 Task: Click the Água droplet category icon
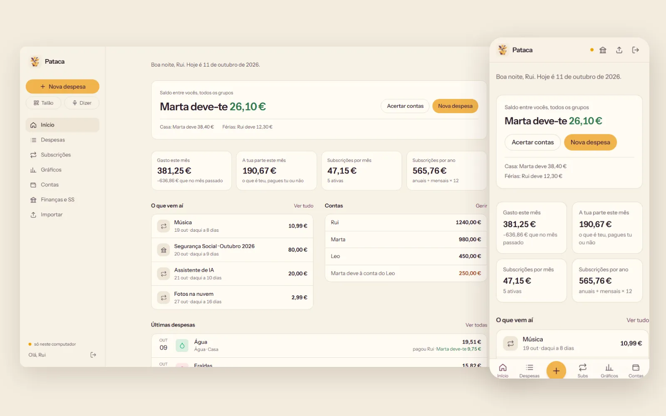(x=182, y=346)
